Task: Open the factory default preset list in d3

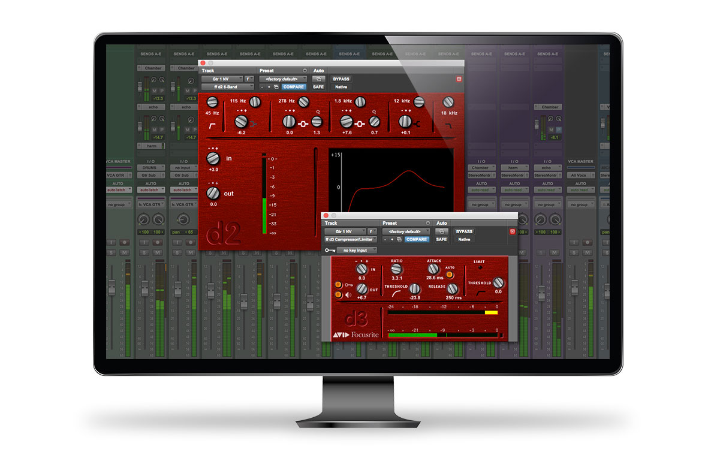Action: (x=406, y=232)
